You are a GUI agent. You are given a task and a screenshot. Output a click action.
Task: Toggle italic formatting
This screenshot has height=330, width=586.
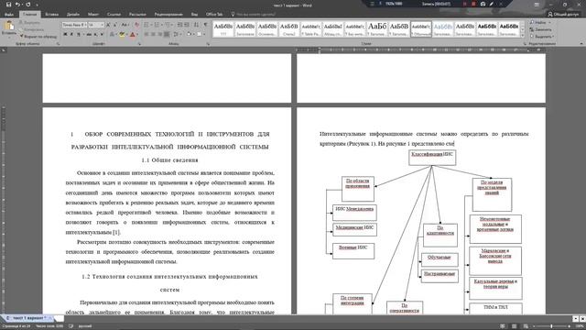coord(71,35)
